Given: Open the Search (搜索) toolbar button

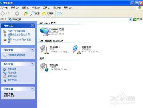Looking at the screenshot, I should click(x=35, y=13).
